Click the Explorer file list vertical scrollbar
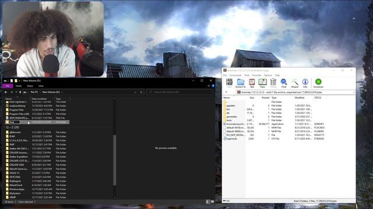 click(x=115, y=160)
